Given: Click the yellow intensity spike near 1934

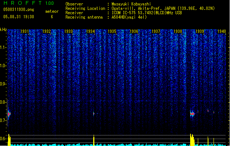Looking at the screenshot, I should click(94, 140).
